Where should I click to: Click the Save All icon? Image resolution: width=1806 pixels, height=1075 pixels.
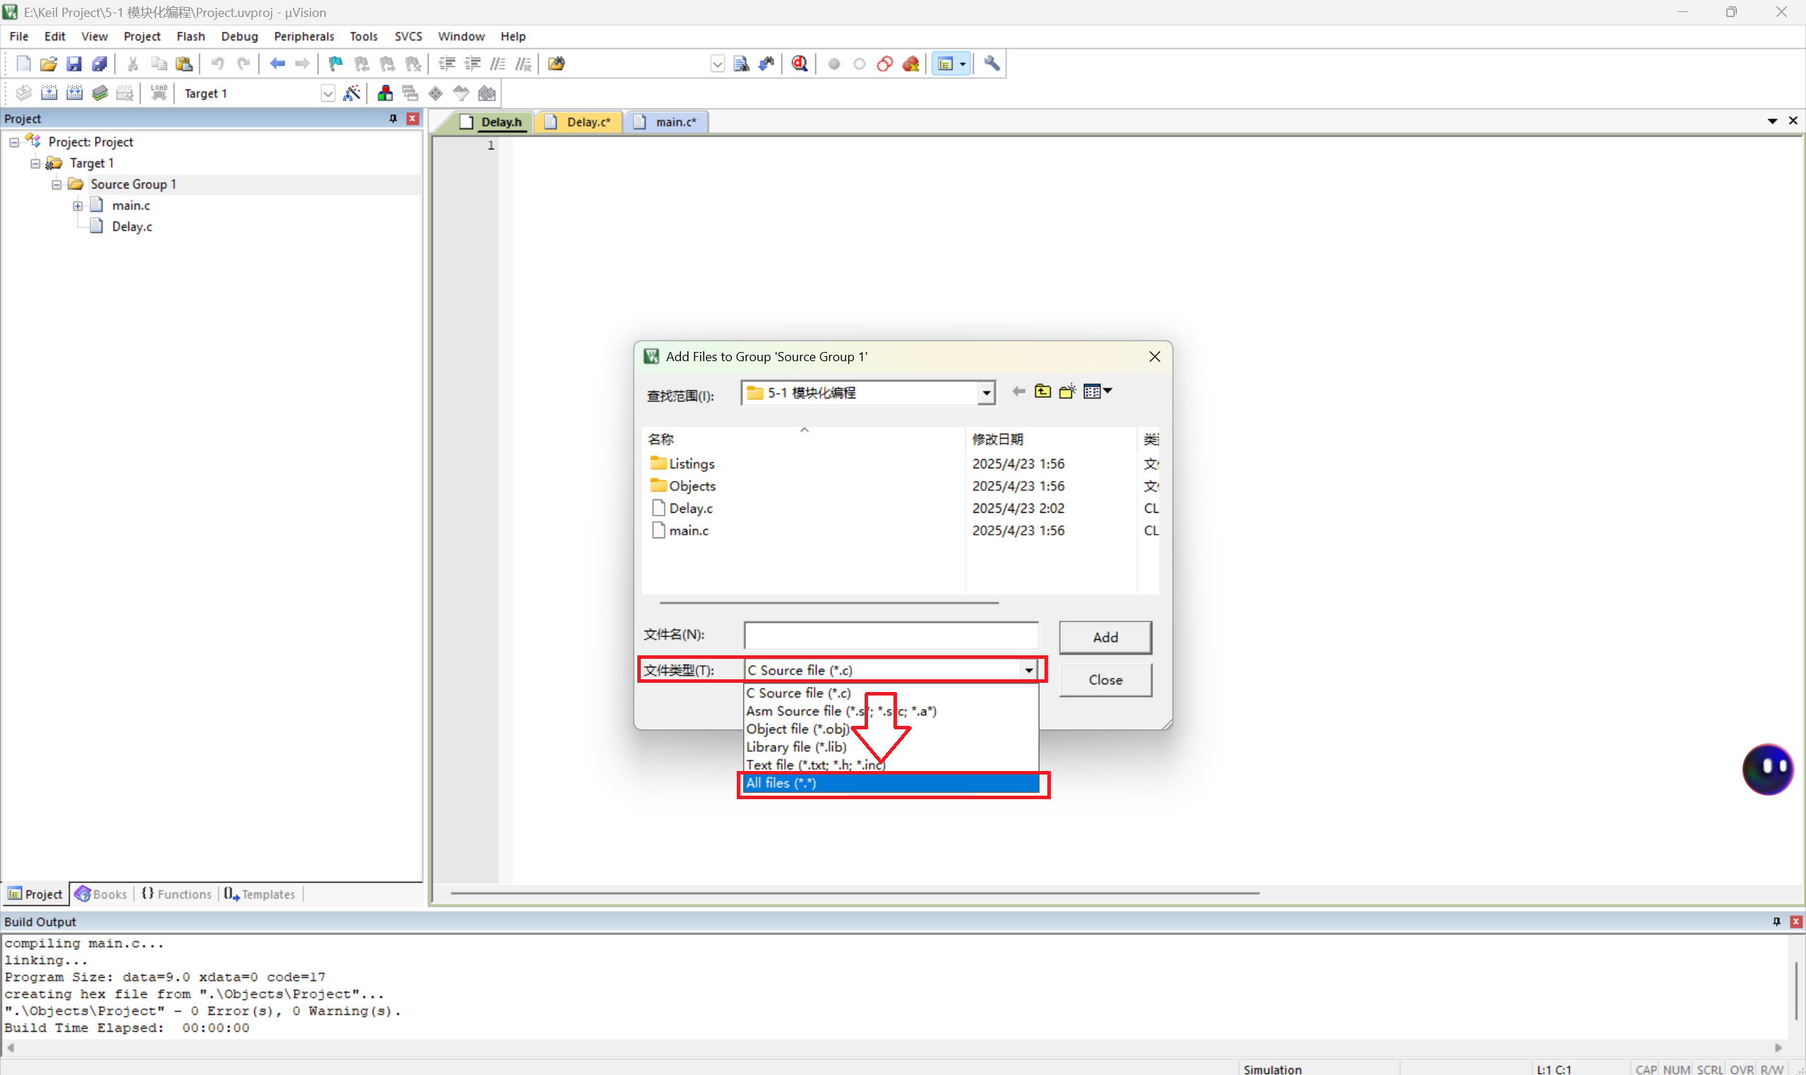(x=100, y=63)
